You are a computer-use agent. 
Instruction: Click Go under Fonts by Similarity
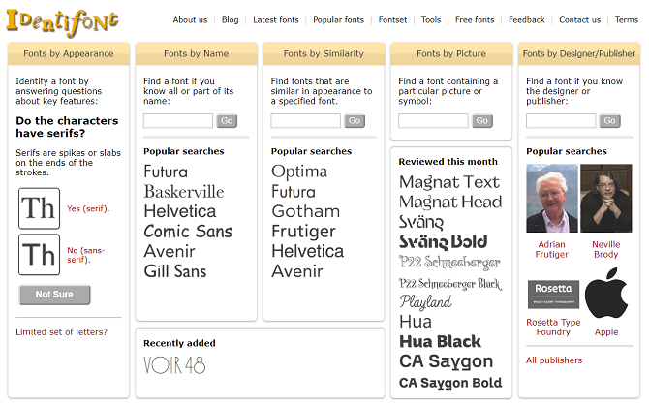(x=355, y=121)
